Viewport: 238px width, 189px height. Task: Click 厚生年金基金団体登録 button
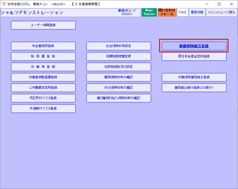coord(194,57)
